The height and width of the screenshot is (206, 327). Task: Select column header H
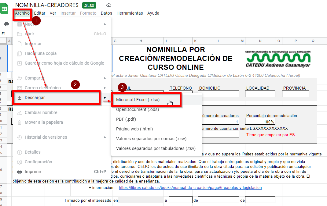141,41
